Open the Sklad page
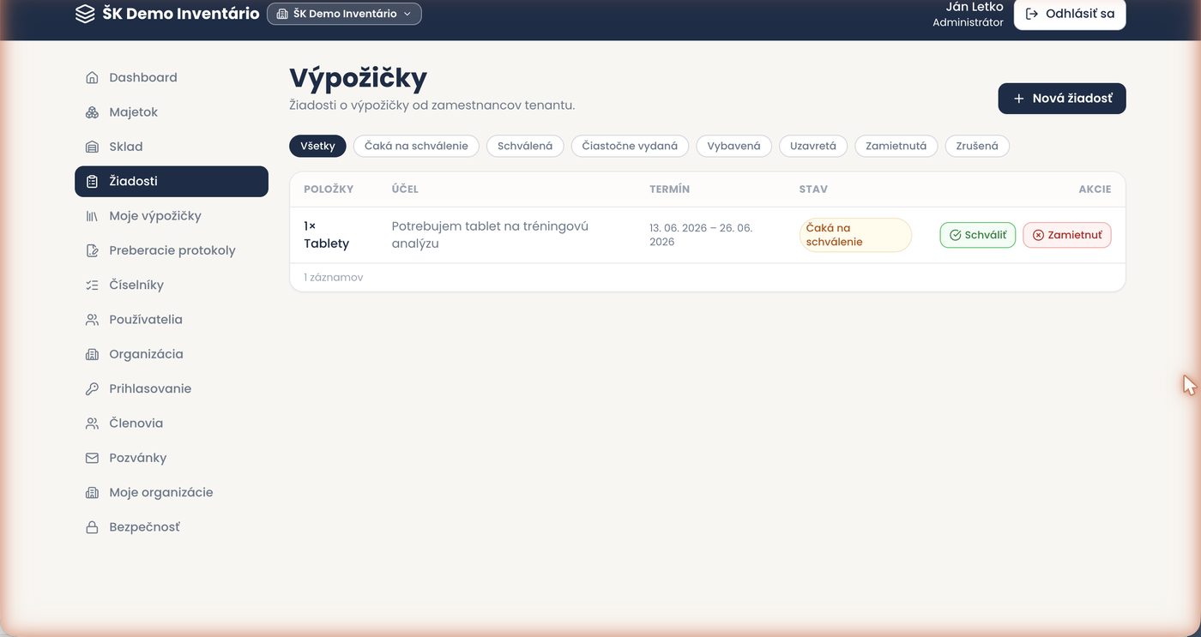The image size is (1201, 637). [x=172, y=147]
